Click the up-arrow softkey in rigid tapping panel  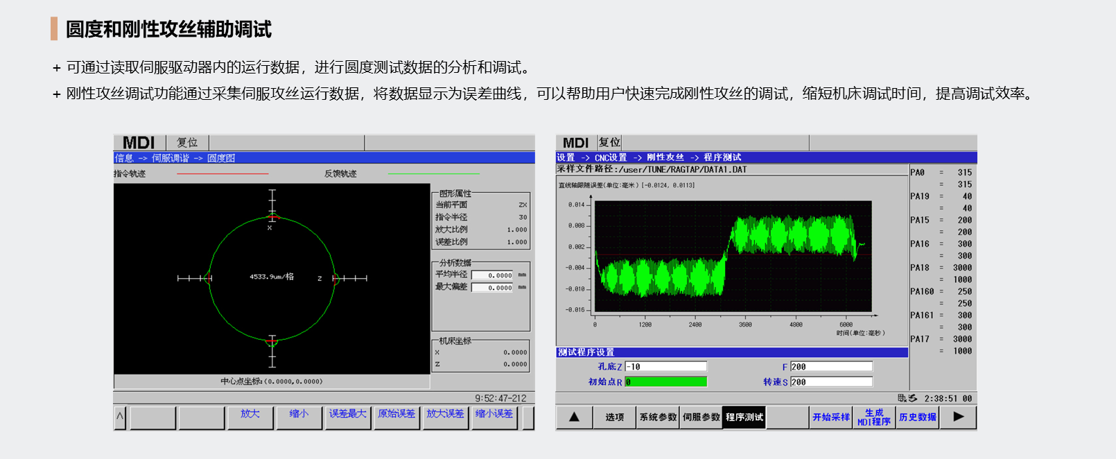(574, 417)
